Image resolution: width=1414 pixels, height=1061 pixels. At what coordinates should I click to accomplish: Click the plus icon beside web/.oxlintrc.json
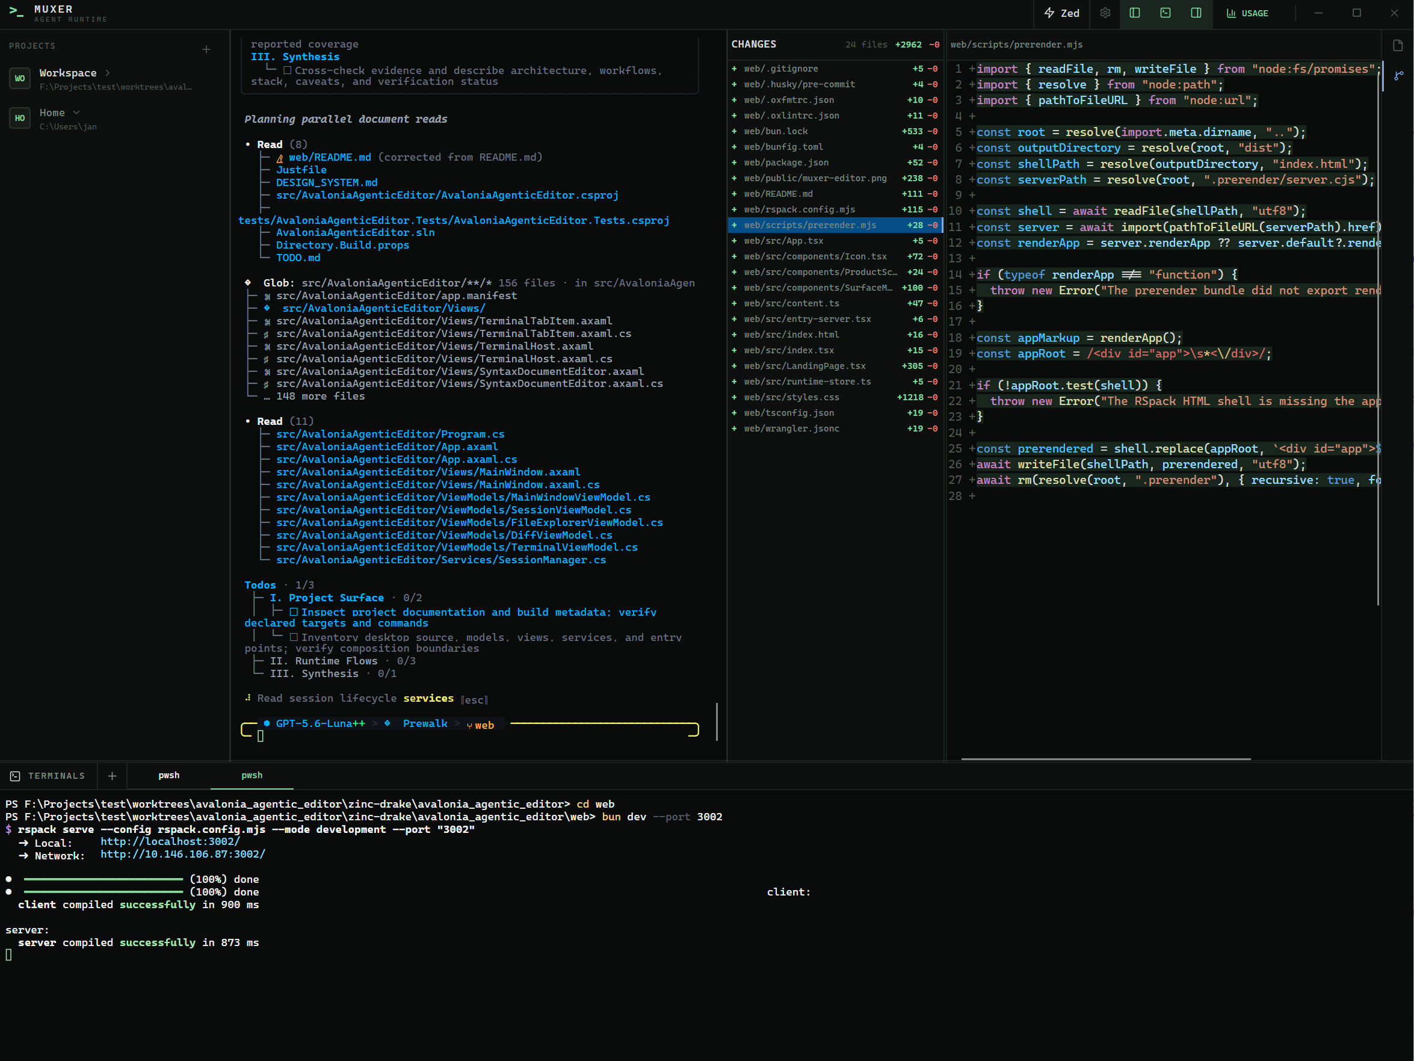734,116
